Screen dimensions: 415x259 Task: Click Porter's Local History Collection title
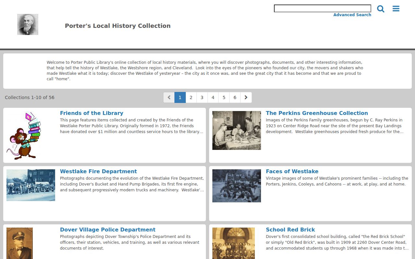coord(118,26)
